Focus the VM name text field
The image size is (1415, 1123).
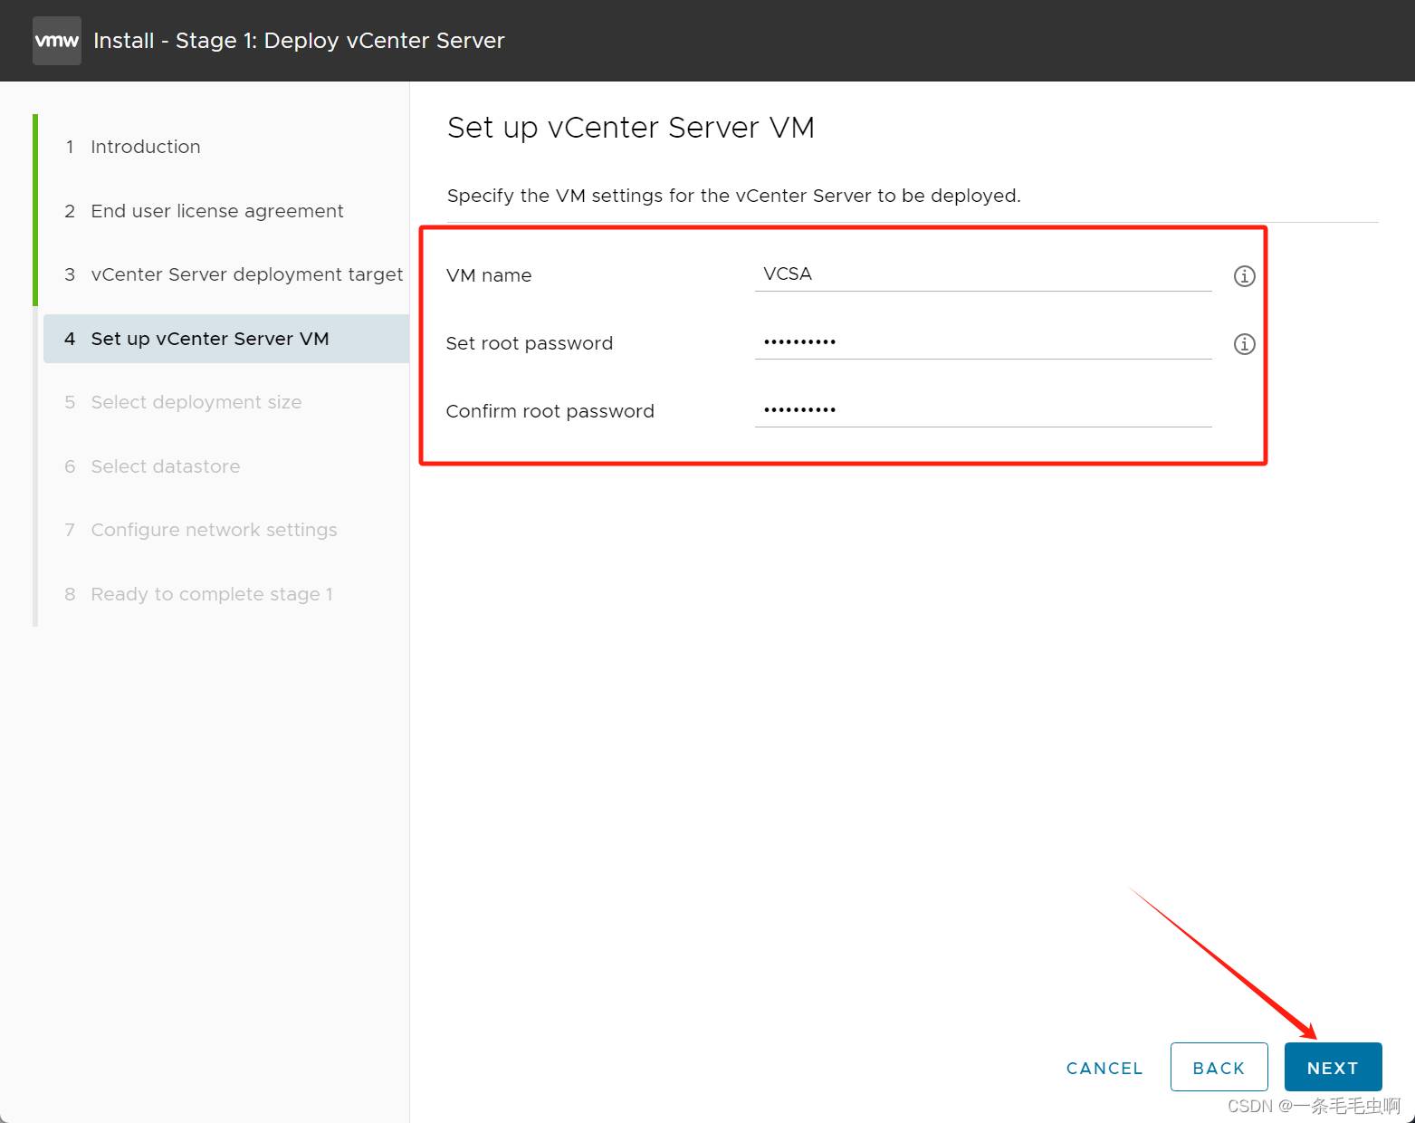pos(982,274)
